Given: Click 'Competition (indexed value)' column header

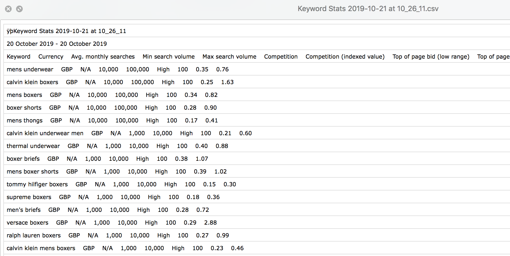Looking at the screenshot, I should (x=345, y=57).
